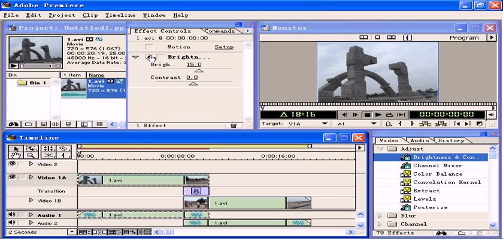This screenshot has width=503, height=239.
Task: Click the Find binoculars icon in Project window
Action: [13, 124]
